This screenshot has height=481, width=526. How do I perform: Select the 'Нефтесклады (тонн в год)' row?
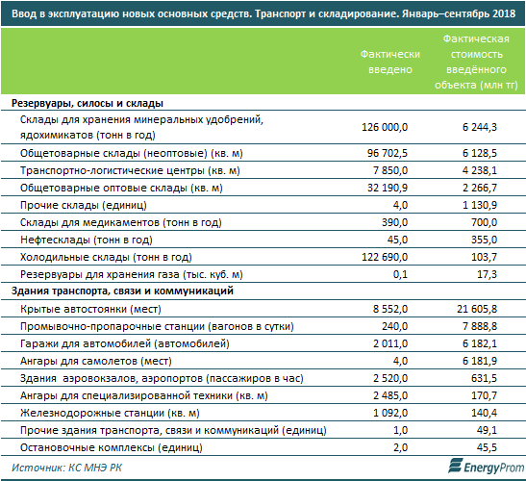pyautogui.click(x=263, y=240)
